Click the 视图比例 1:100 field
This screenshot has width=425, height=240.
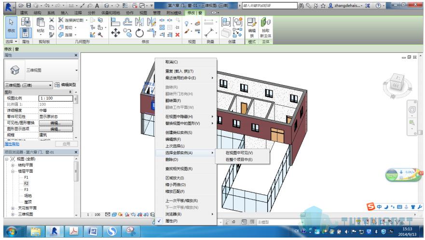click(55, 98)
